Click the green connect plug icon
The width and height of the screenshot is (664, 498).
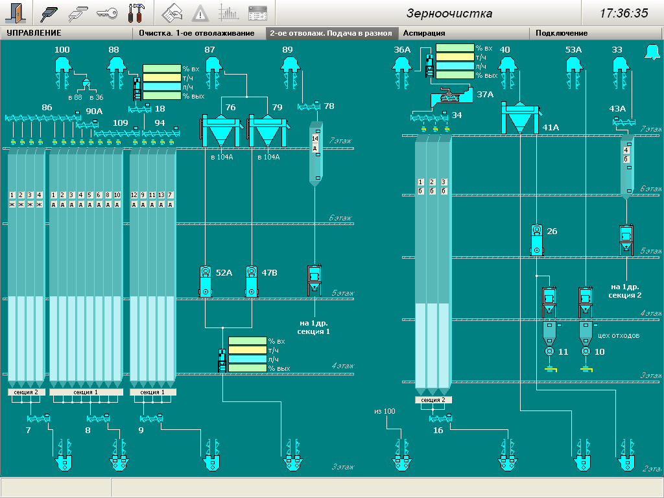click(49, 12)
